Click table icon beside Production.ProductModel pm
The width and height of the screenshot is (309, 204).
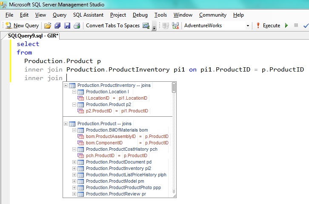[x=80, y=181]
